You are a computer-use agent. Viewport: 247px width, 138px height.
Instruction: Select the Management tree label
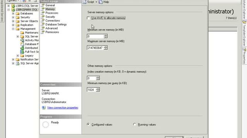point(28,29)
